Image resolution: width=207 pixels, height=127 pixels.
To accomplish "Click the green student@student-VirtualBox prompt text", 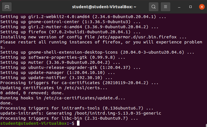I will point(34,123).
